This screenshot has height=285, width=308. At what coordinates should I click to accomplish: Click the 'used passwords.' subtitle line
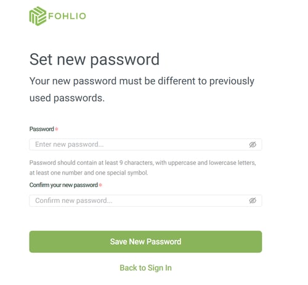pos(67,98)
